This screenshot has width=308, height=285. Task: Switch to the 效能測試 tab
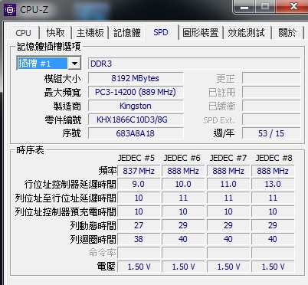click(x=246, y=33)
